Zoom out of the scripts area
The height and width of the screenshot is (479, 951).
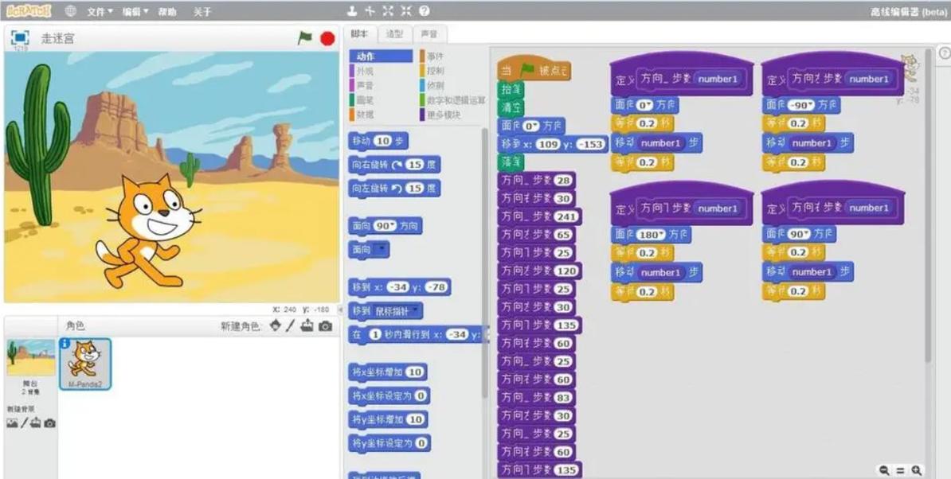[x=884, y=470]
